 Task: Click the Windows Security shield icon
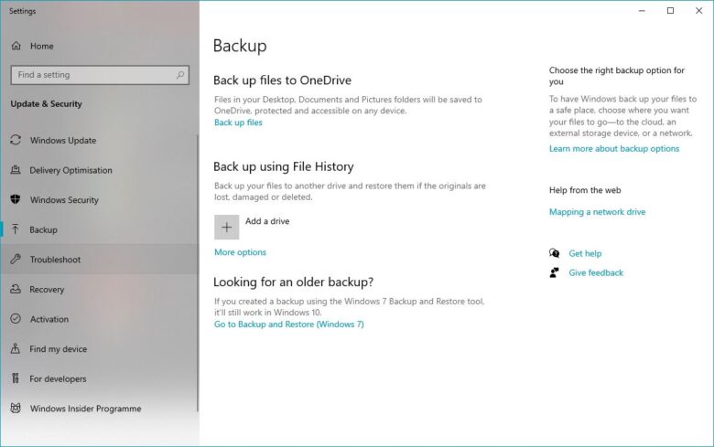click(x=16, y=200)
